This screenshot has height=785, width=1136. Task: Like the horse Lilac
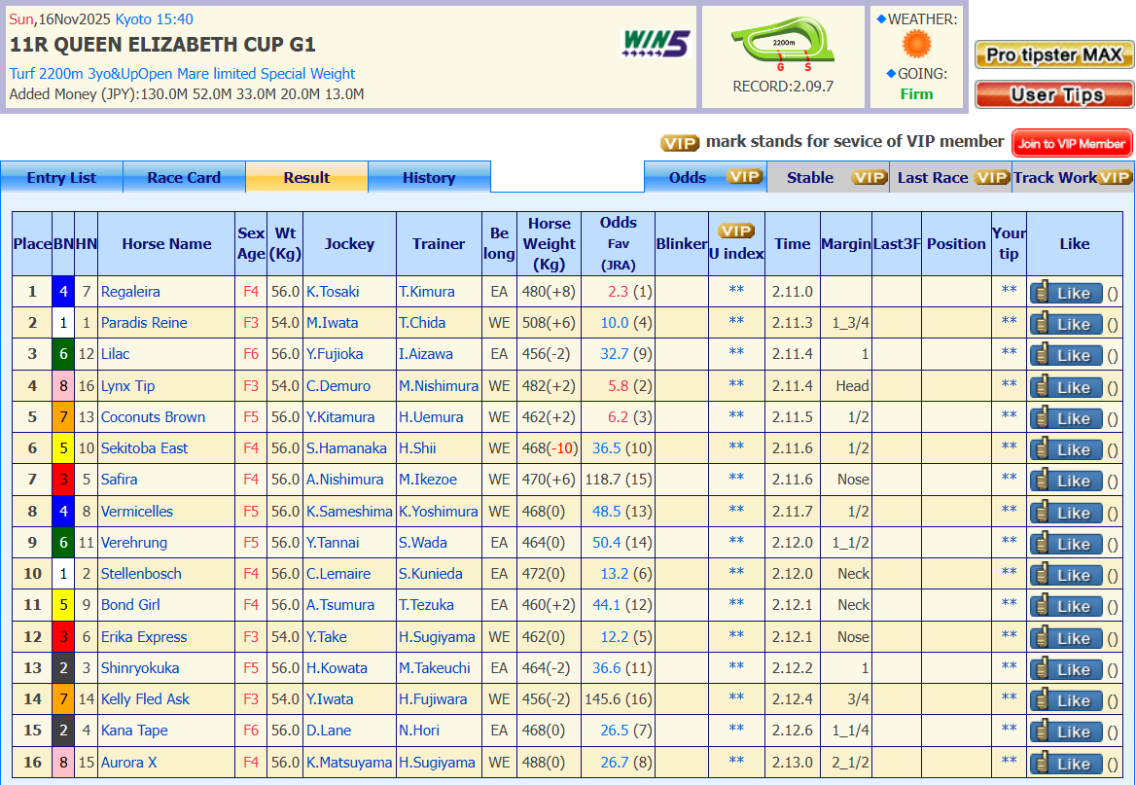point(1066,355)
